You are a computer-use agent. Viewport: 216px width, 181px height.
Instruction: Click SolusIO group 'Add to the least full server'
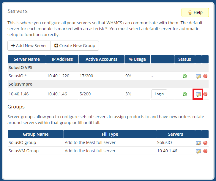[90, 142]
